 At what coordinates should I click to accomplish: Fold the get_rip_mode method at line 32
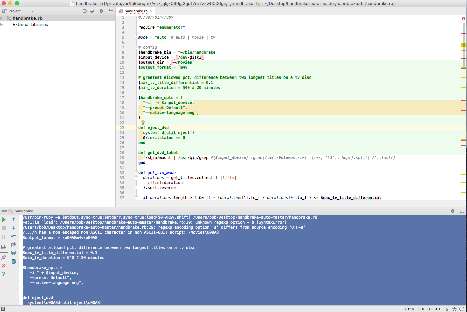click(x=136, y=173)
